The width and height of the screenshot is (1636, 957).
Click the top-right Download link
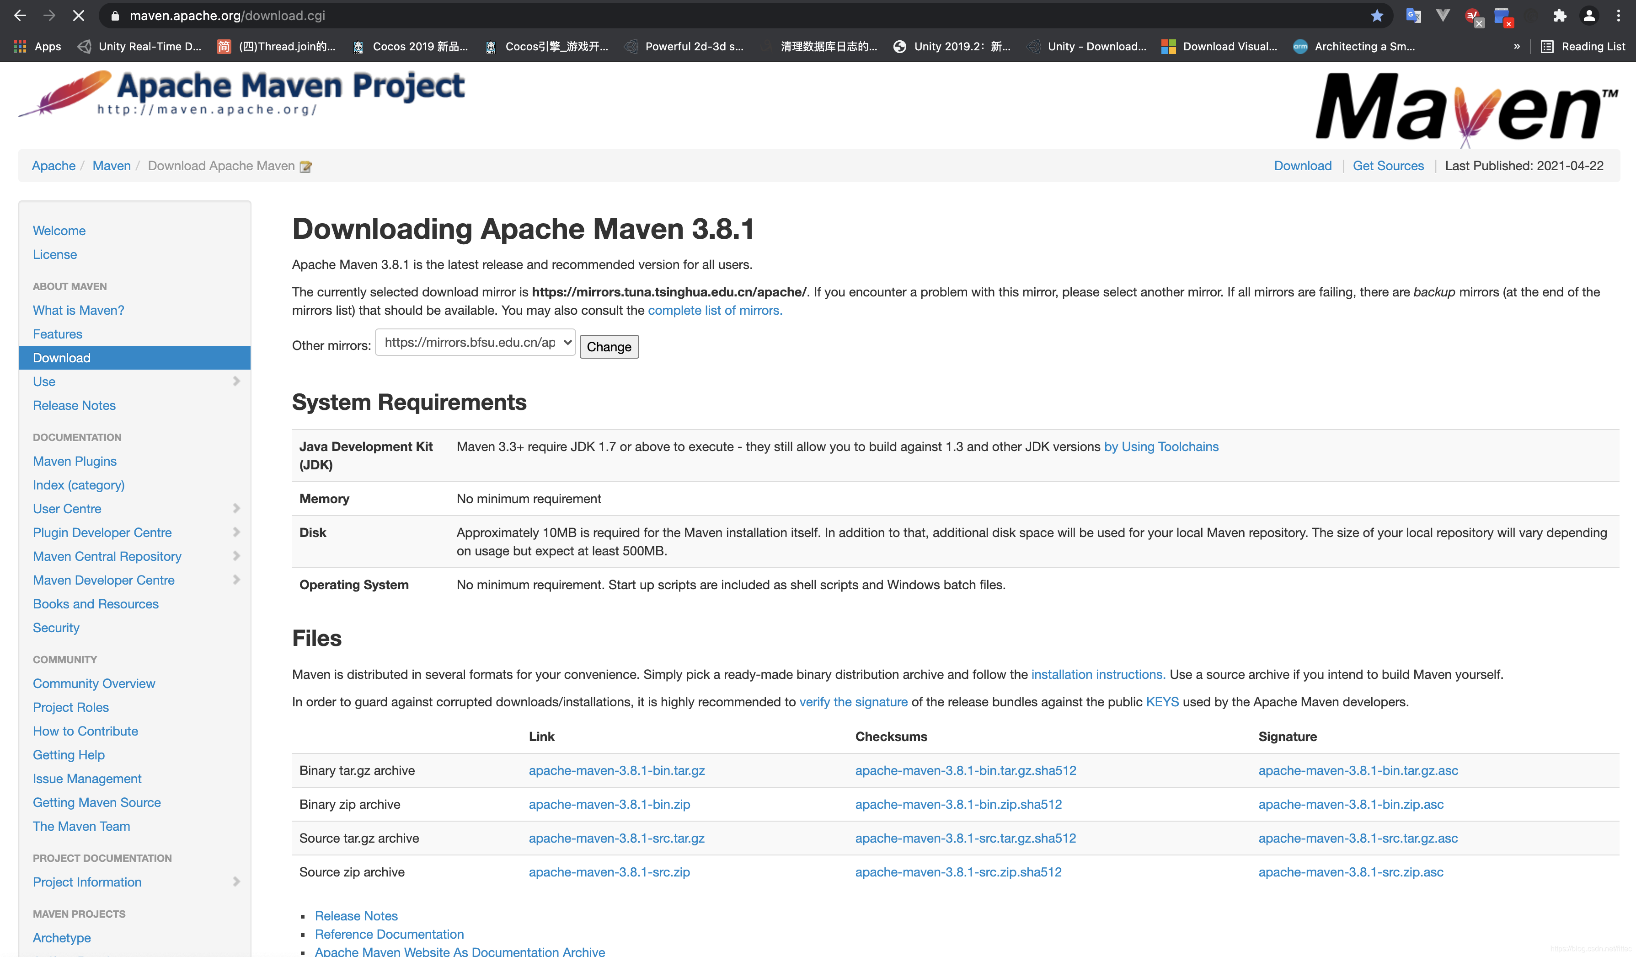(1302, 166)
